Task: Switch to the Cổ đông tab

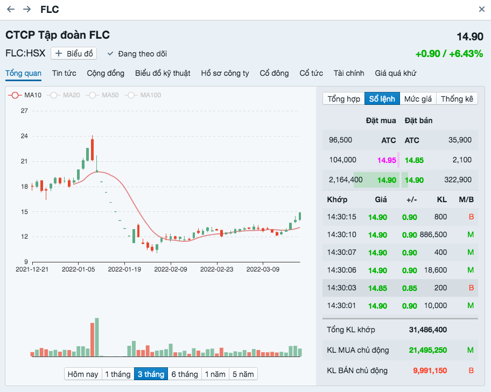Action: click(275, 73)
